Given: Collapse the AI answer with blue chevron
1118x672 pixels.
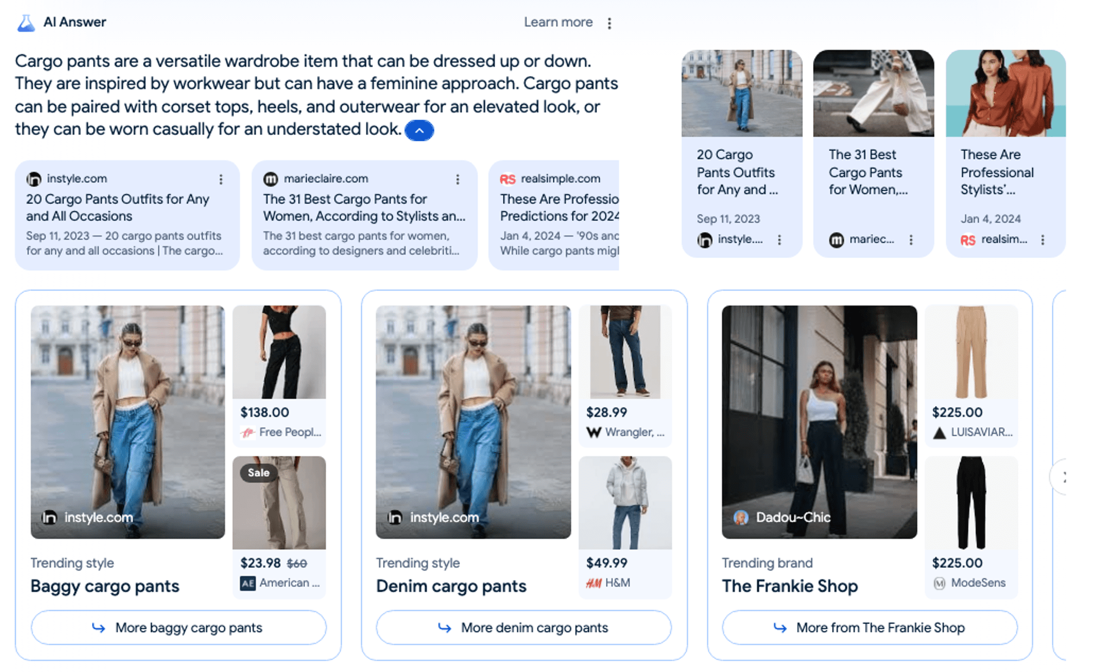Looking at the screenshot, I should click(x=419, y=131).
